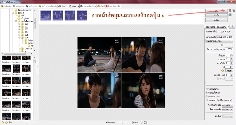Select ขนาดเท่าจริง (ไม่ขยายภาพ) radio option

(x=207, y=100)
